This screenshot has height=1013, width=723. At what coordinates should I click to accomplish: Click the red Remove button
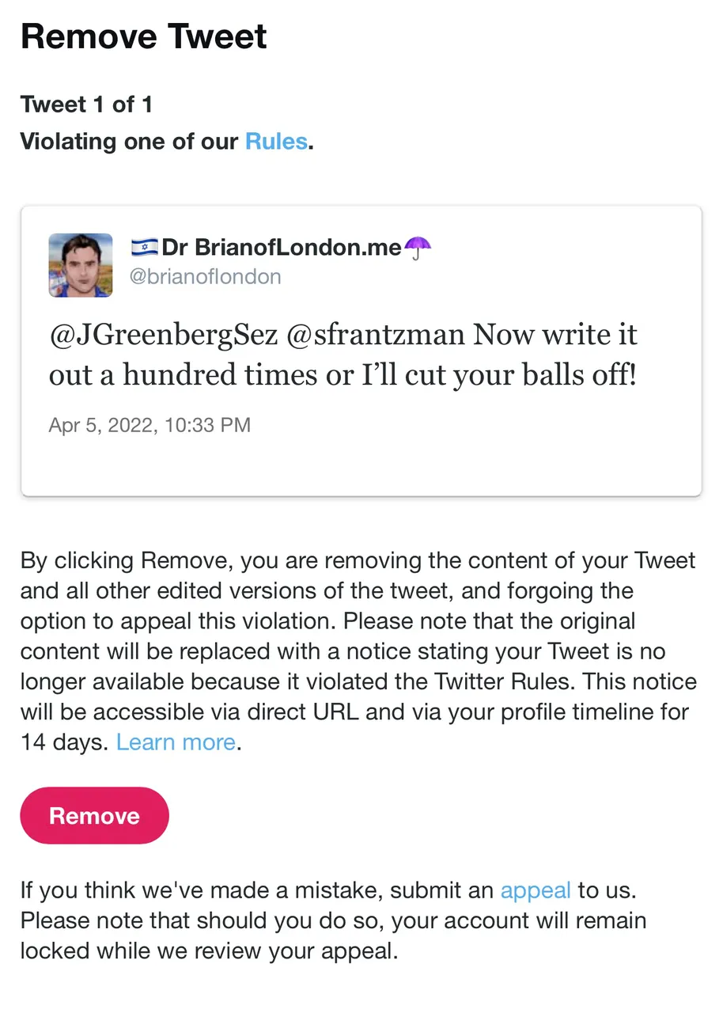coord(94,816)
